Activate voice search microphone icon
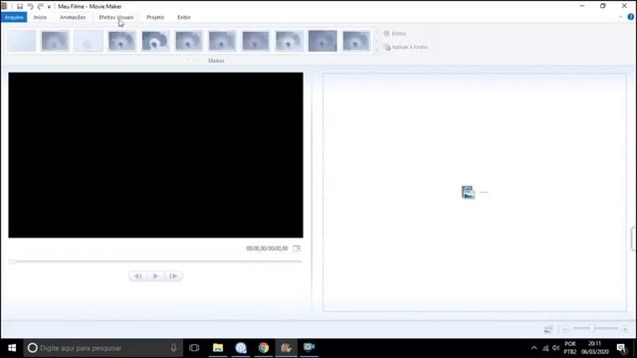 173,348
